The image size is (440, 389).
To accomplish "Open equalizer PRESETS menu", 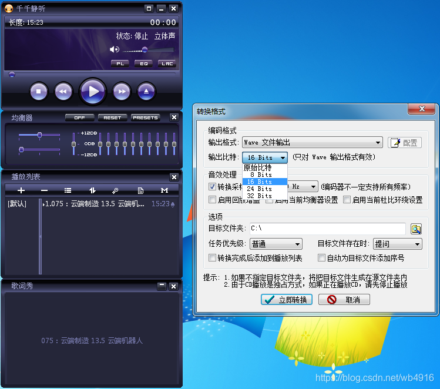I will tap(145, 118).
